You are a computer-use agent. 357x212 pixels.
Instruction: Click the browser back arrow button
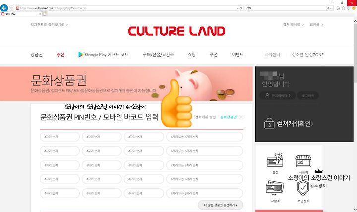pyautogui.click(x=4, y=8)
